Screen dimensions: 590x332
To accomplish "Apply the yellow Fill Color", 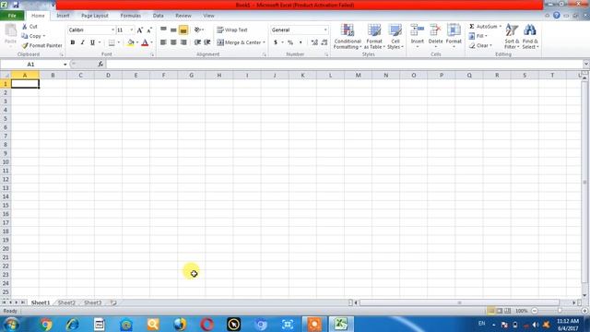I will click(131, 42).
